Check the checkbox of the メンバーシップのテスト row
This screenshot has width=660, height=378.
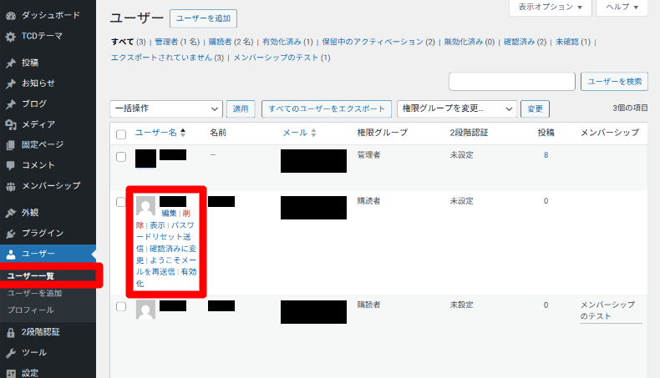[x=121, y=306]
